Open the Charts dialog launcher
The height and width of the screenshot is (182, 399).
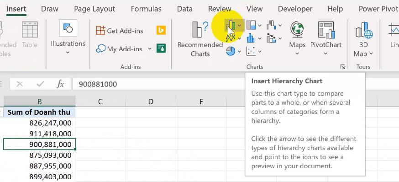[x=343, y=67]
